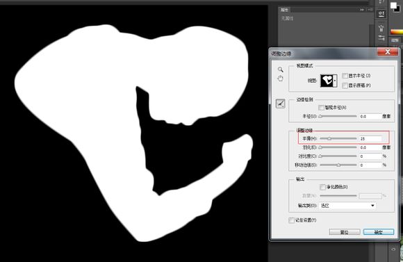Click the Shift Edge slider handle

tap(339, 165)
